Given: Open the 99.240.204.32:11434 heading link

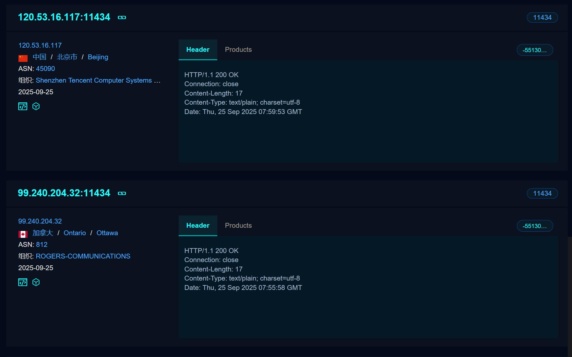Looking at the screenshot, I should 64,193.
